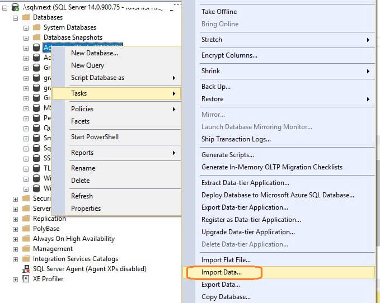Click Generate Scripts option
380x303 pixels.
227,155
